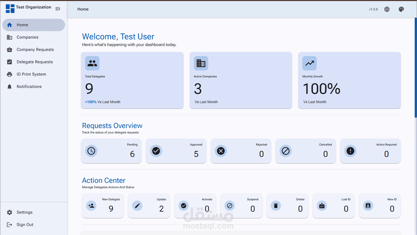Collapse the sidebar menu toggle icon
This screenshot has width=417, height=235.
(x=58, y=9)
